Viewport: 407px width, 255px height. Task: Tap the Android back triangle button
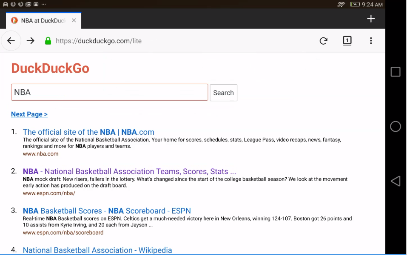coord(395,181)
